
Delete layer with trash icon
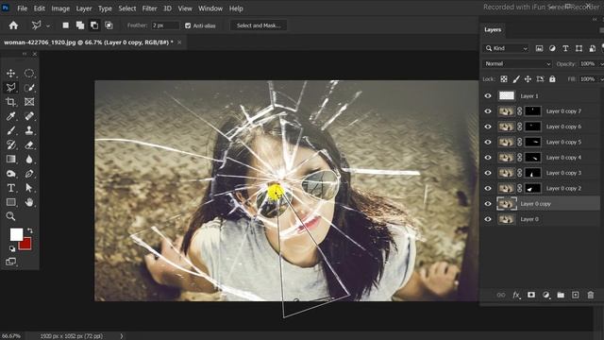coord(591,296)
